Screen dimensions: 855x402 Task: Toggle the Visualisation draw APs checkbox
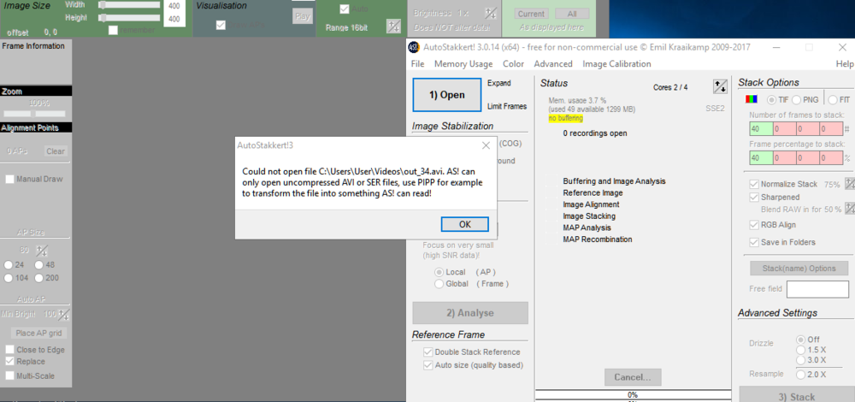(x=221, y=25)
